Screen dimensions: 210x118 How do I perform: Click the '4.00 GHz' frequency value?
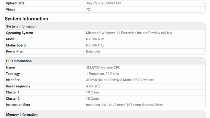point(93,86)
